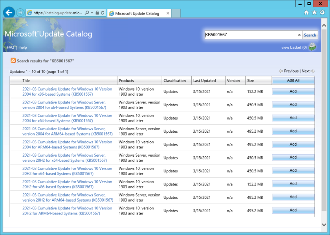Open the address bar search magnifier
Screen dimensions: 330x235
87,13
